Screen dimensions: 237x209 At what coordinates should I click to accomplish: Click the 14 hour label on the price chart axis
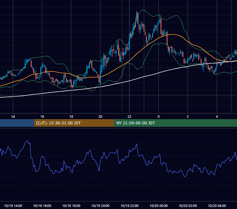click(x=13, y=117)
